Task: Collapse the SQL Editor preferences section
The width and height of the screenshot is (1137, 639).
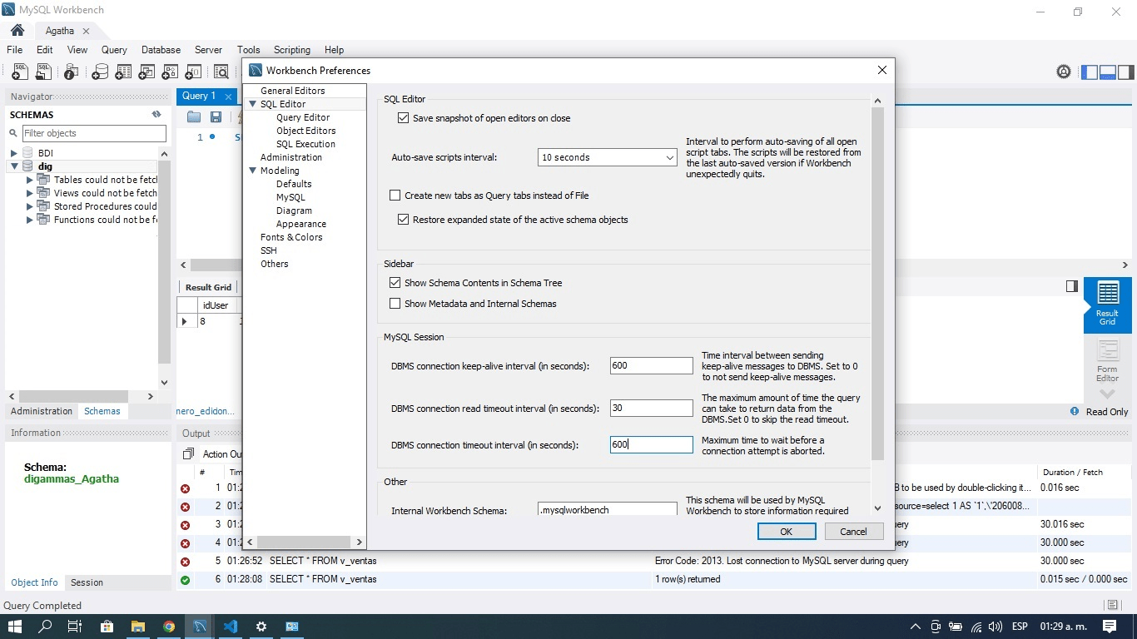Action: [x=252, y=103]
